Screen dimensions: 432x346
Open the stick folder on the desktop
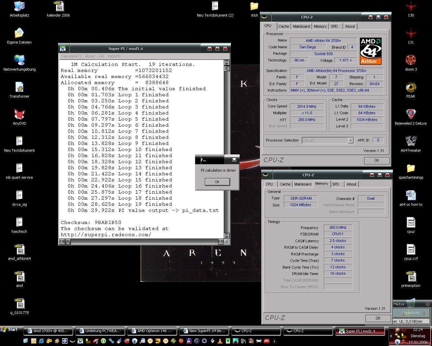[254, 9]
